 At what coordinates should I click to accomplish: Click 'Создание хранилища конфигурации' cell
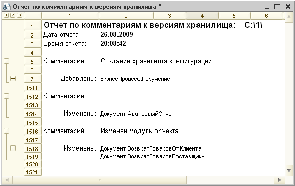coord(156,61)
